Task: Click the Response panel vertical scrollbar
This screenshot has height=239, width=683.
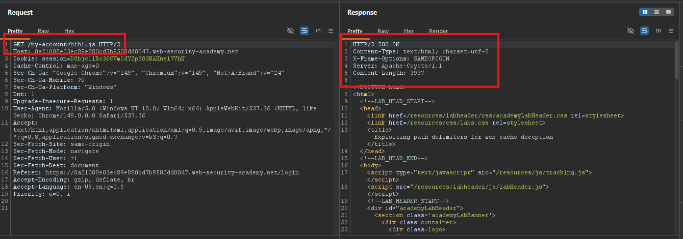Action: (x=677, y=61)
